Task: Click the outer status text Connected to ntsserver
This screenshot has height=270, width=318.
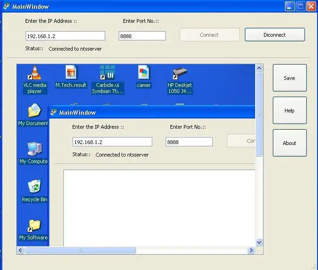Action: (x=75, y=49)
